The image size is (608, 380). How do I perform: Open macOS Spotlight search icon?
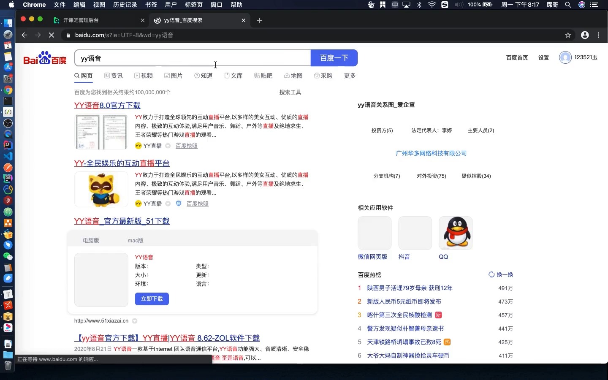tap(568, 5)
